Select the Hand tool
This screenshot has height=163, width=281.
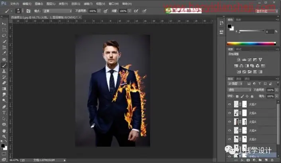tap(4, 131)
